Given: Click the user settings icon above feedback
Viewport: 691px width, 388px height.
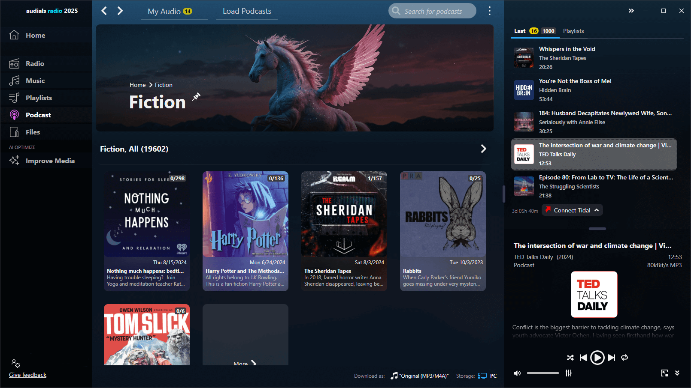Looking at the screenshot, I should (x=16, y=364).
